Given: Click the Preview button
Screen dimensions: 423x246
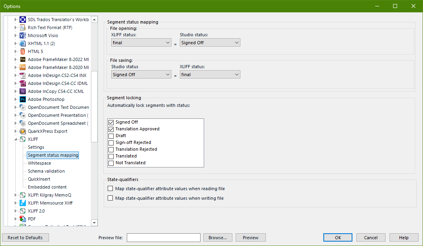Looking at the screenshot, I should (251, 238).
